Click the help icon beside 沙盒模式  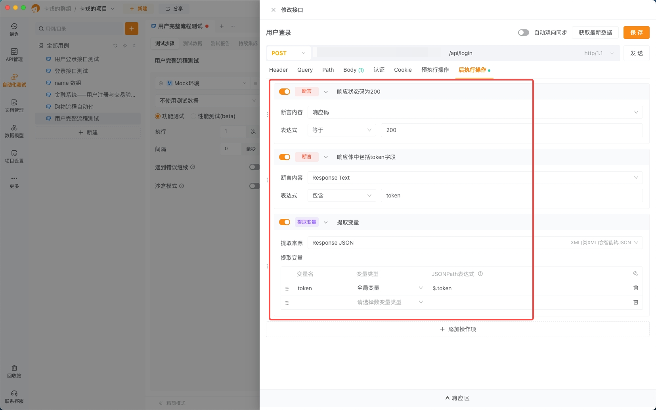[182, 186]
